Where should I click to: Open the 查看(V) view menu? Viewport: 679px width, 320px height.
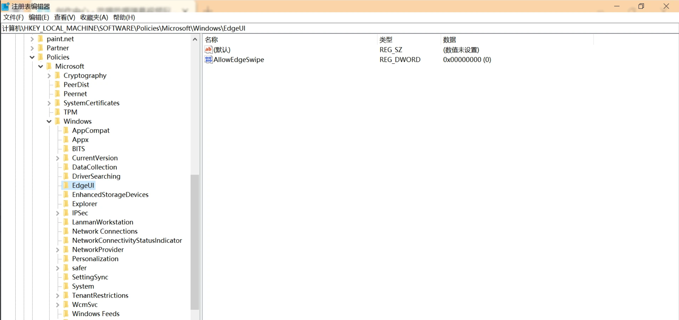click(x=64, y=17)
